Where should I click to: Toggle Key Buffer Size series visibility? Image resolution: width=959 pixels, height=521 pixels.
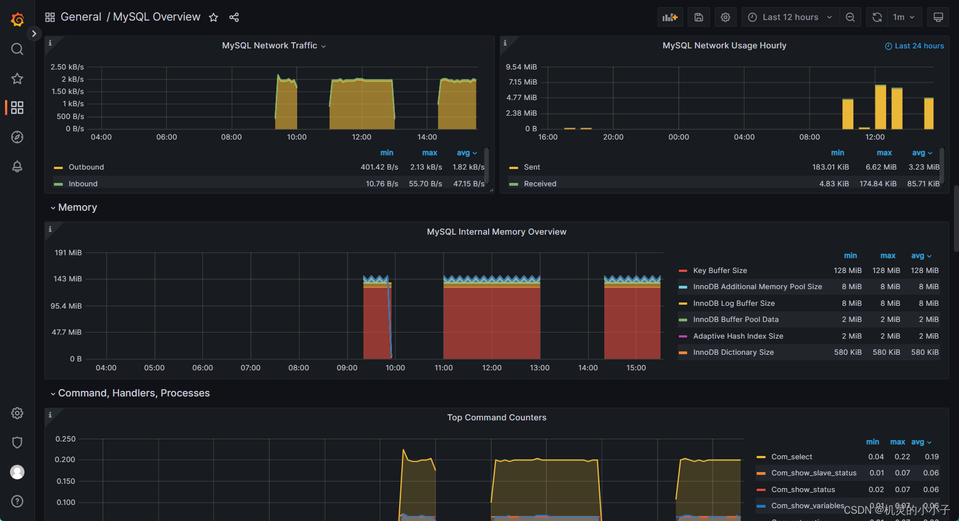[720, 270]
